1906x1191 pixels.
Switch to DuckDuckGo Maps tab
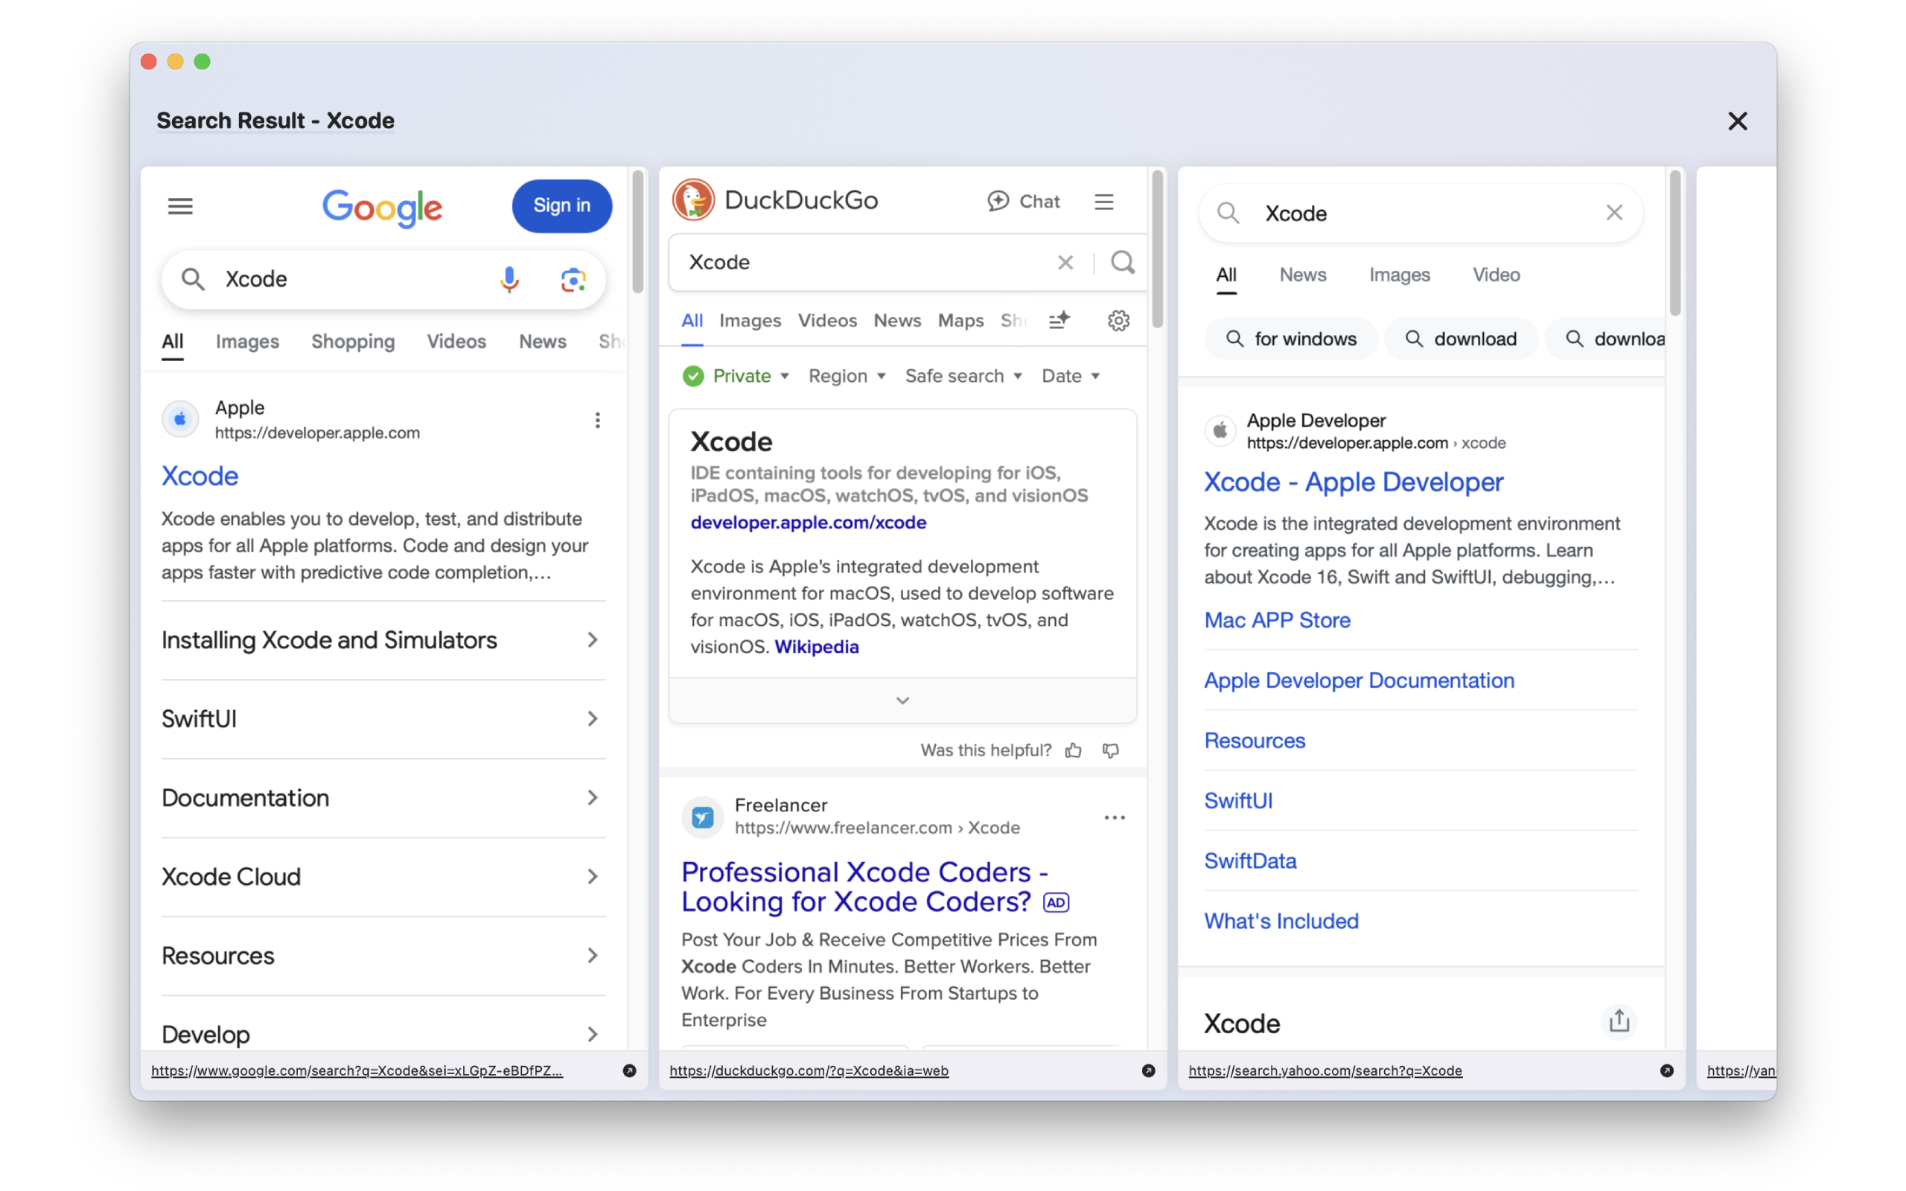pos(960,320)
